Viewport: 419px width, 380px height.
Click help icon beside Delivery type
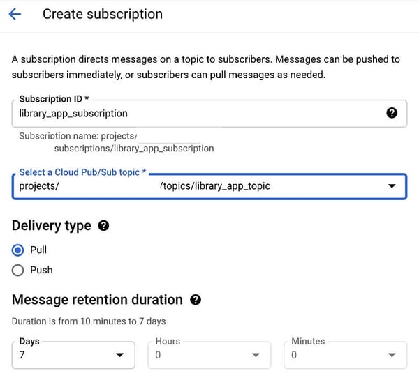pyautogui.click(x=103, y=225)
